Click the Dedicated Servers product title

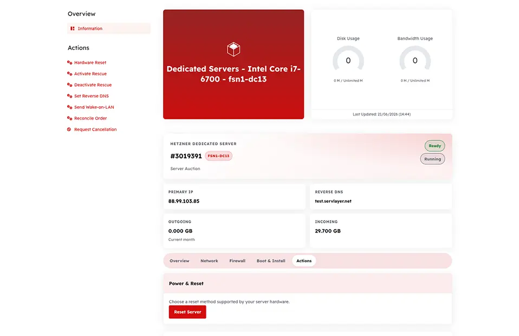click(233, 74)
